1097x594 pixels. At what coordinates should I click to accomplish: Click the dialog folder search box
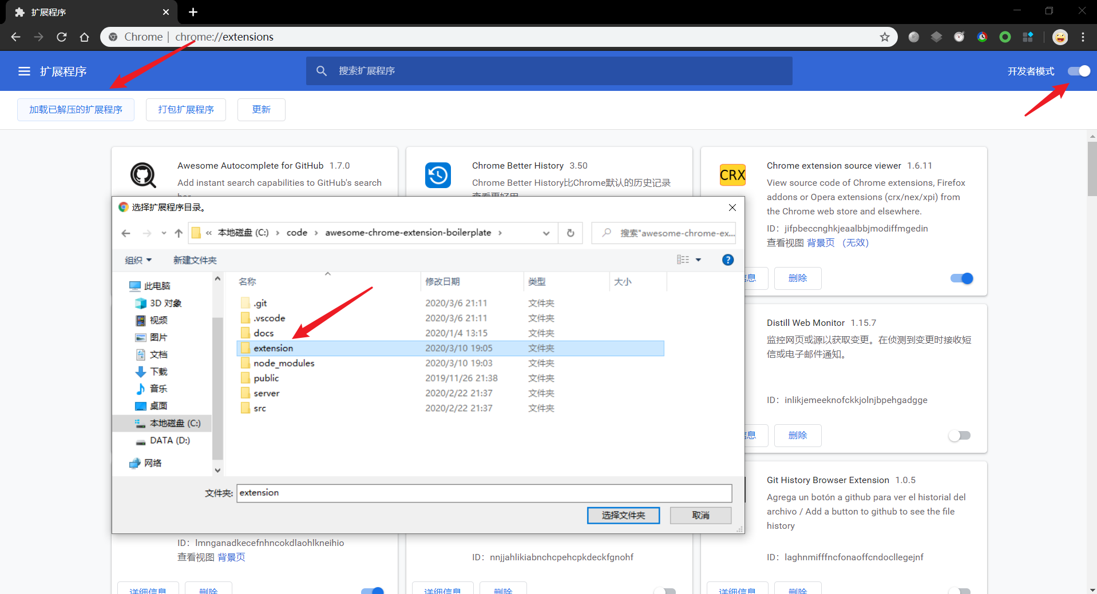pyautogui.click(x=664, y=233)
